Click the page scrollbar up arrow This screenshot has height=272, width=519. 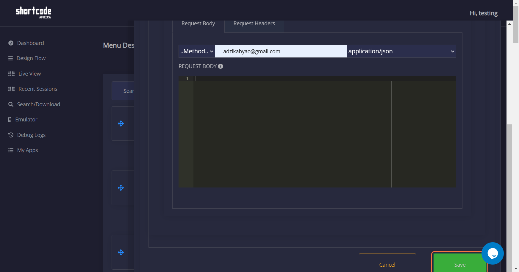[x=516, y=3]
